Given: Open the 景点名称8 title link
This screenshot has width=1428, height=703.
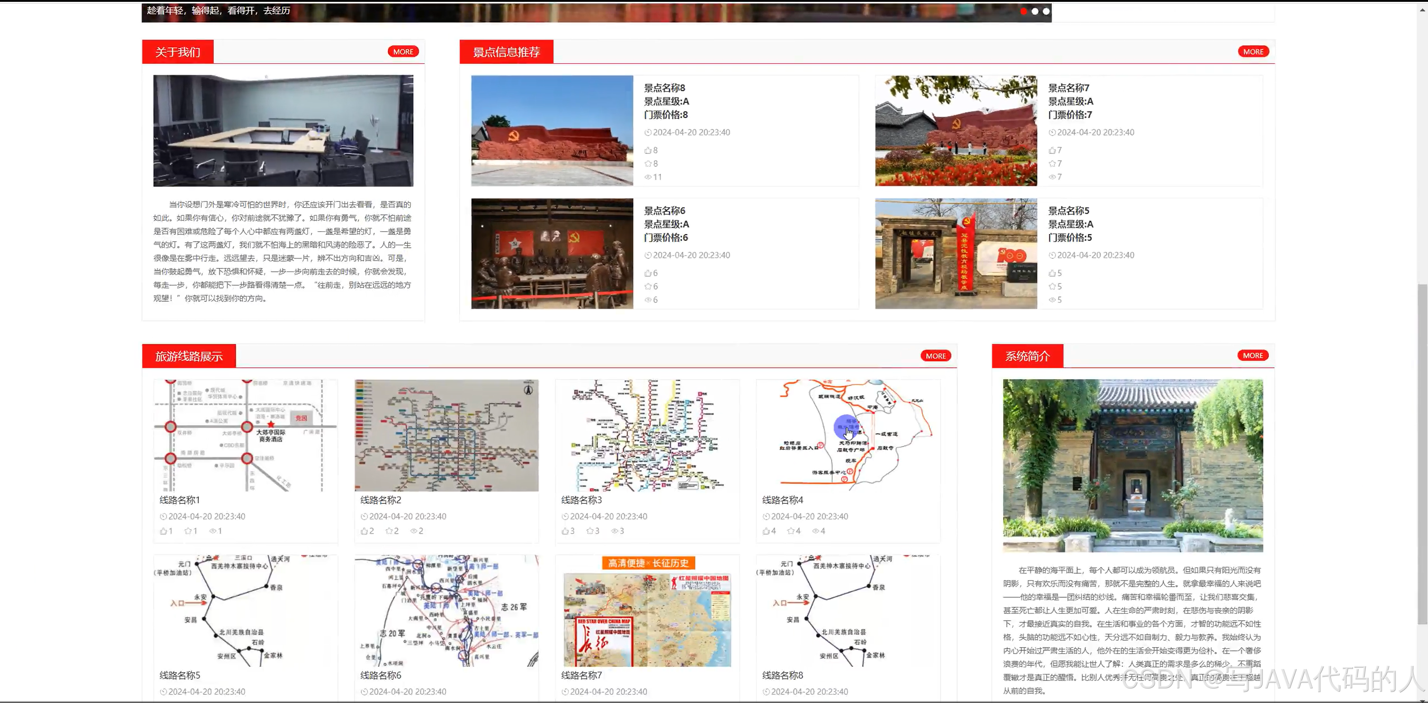Looking at the screenshot, I should [664, 87].
